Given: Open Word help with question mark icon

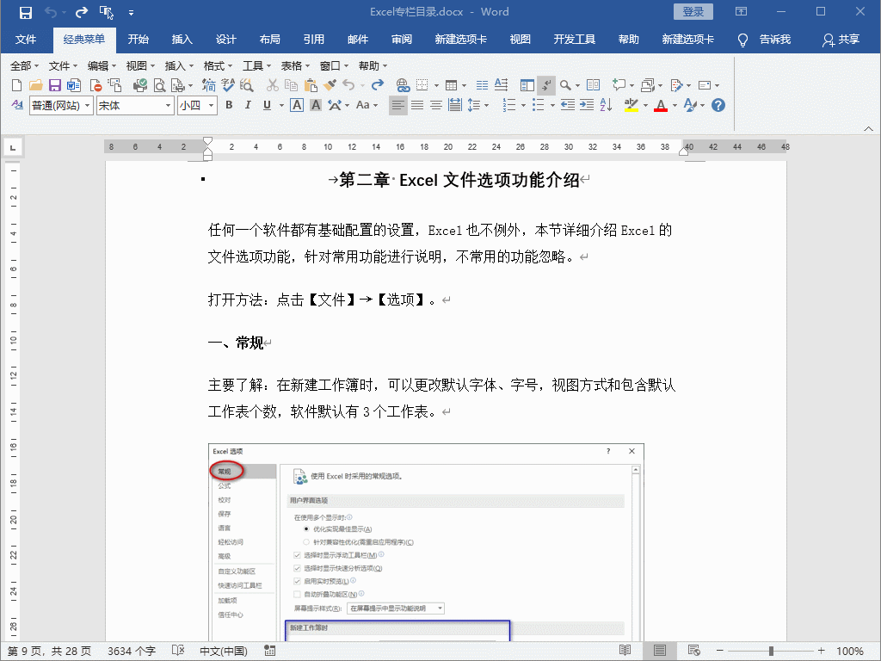Looking at the screenshot, I should (x=718, y=105).
